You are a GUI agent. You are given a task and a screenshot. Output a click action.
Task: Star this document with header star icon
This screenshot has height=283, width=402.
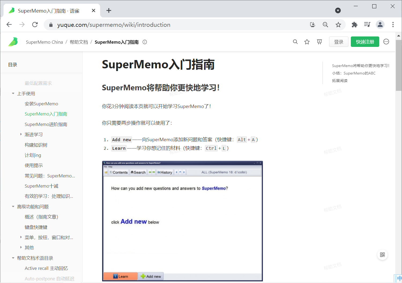[x=307, y=42]
